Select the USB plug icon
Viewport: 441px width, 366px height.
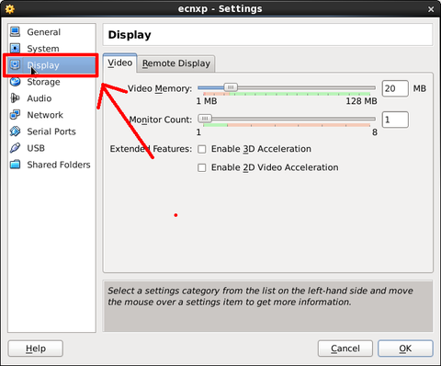[x=15, y=148]
